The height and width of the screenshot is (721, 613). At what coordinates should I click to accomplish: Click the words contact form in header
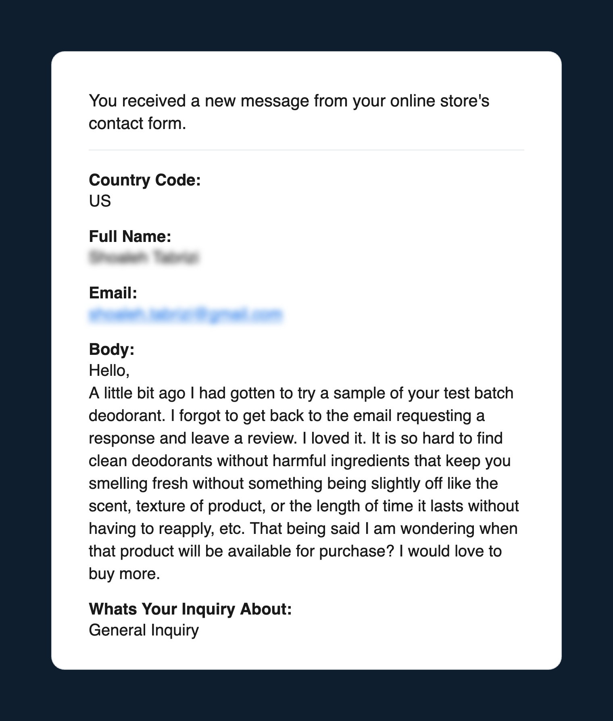point(137,123)
